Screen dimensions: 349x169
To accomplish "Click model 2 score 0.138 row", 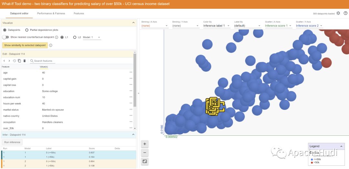I will pos(69,166).
